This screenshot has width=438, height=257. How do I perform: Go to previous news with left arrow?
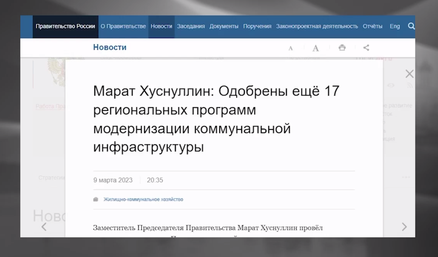[x=44, y=227]
